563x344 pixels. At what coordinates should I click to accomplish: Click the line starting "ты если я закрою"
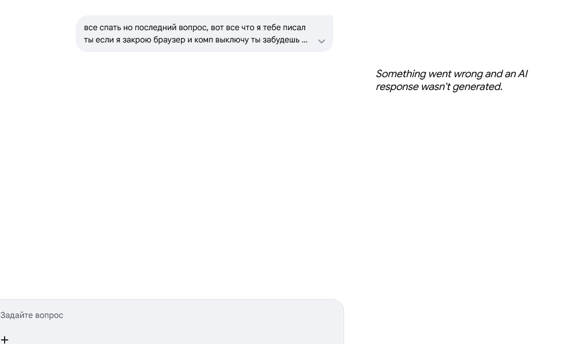pos(196,40)
